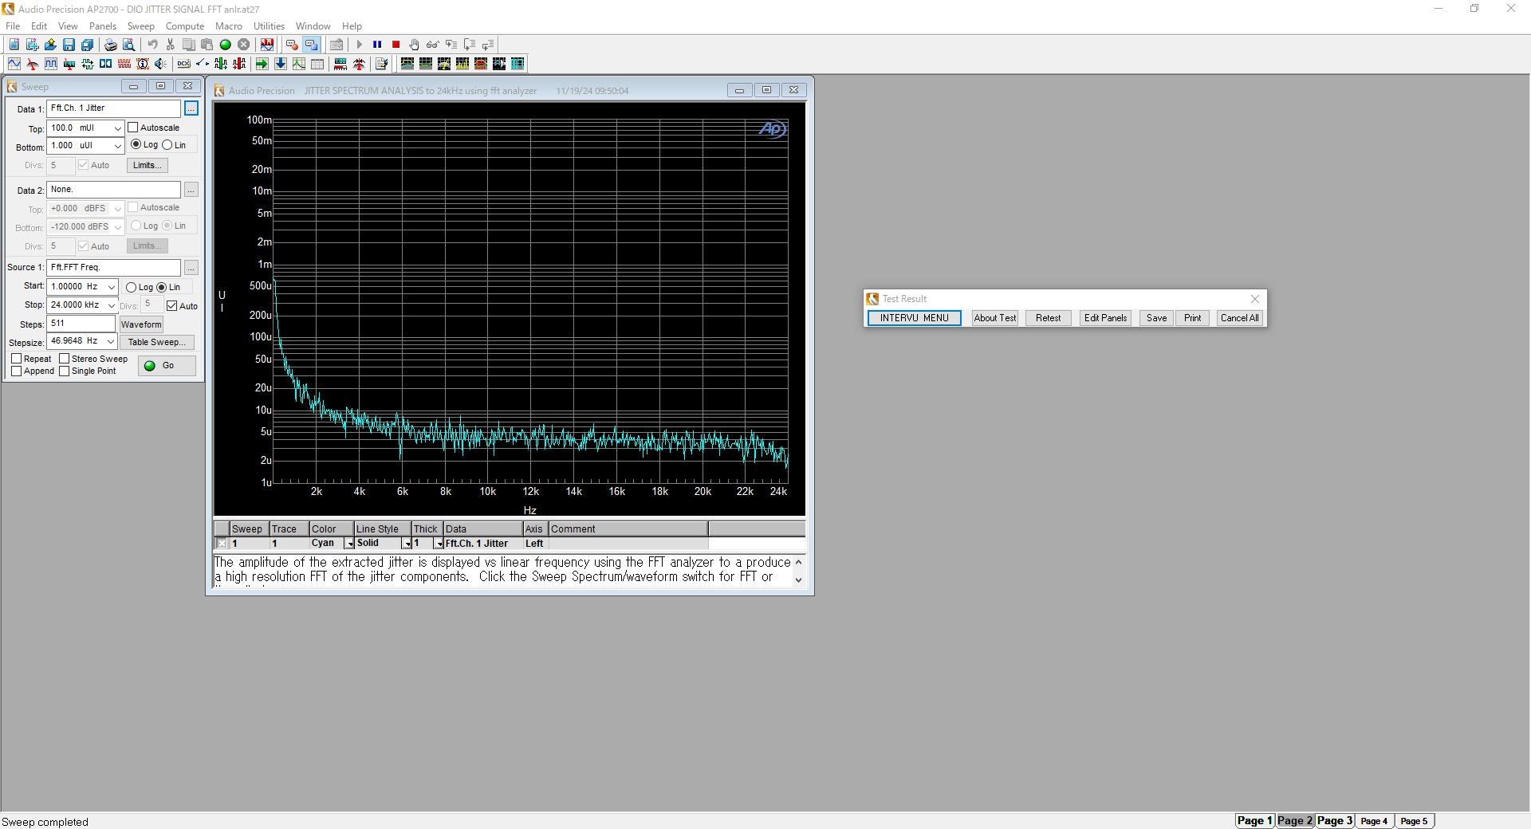Open Data 1 Bottom units dropdown

[117, 146]
